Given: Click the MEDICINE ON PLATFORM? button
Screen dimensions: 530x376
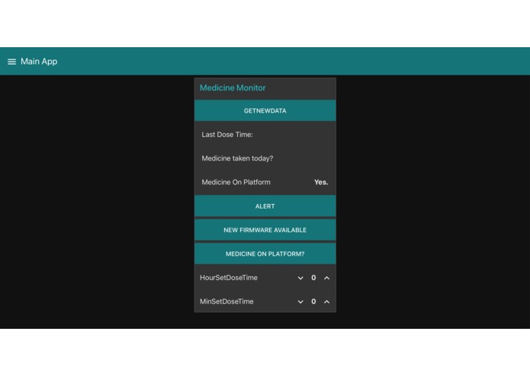Looking at the screenshot, I should pyautogui.click(x=265, y=253).
